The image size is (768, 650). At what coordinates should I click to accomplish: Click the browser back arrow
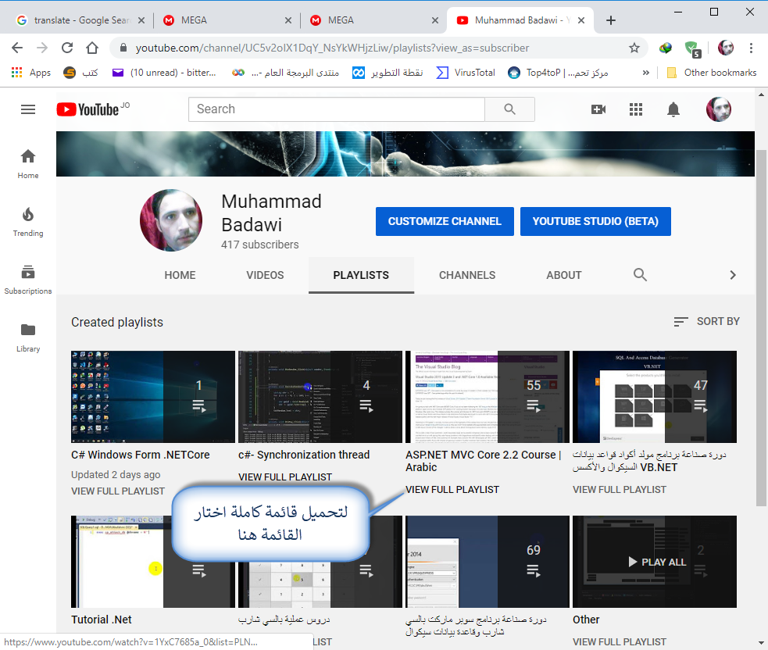[x=17, y=48]
